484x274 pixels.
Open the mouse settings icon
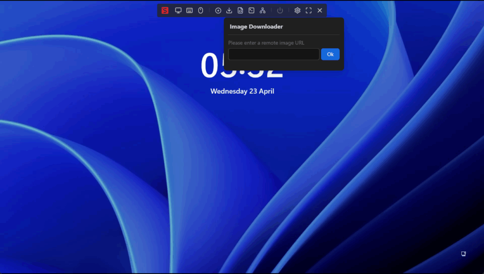pyautogui.click(x=200, y=10)
